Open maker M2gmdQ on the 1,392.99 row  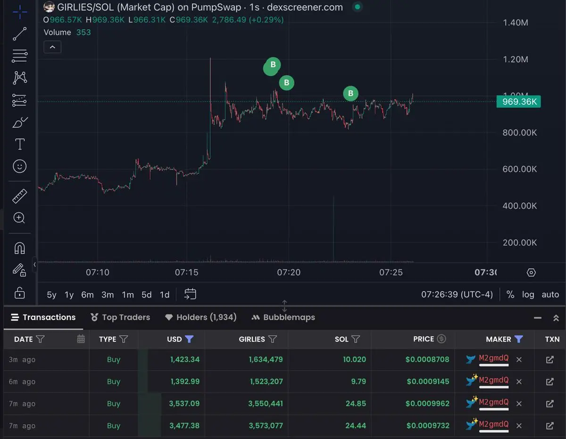[x=494, y=380]
